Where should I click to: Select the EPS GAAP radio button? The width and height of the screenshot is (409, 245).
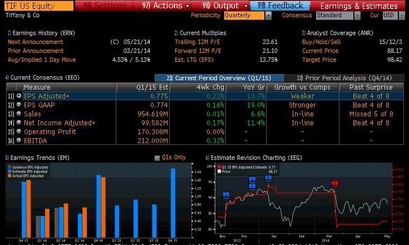tap(19, 105)
